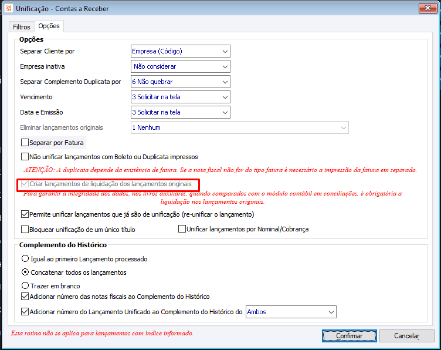Click the Empresa inativa label
The image size is (441, 350).
[42, 66]
